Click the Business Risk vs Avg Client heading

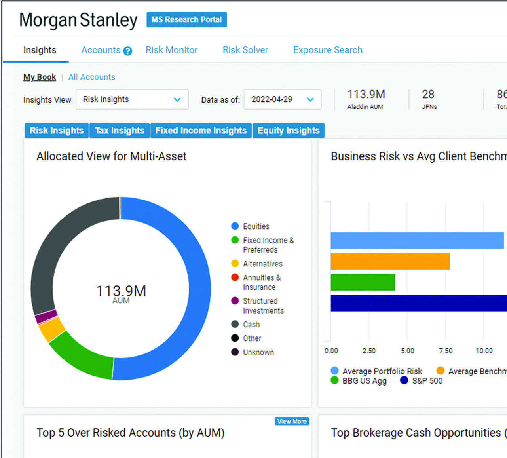[419, 156]
